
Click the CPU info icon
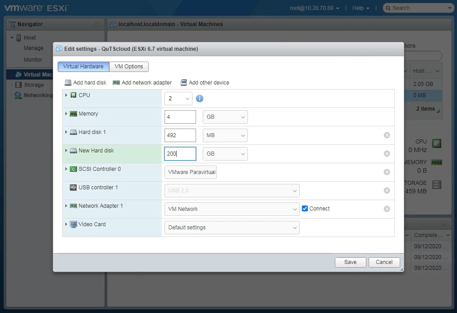(x=199, y=98)
